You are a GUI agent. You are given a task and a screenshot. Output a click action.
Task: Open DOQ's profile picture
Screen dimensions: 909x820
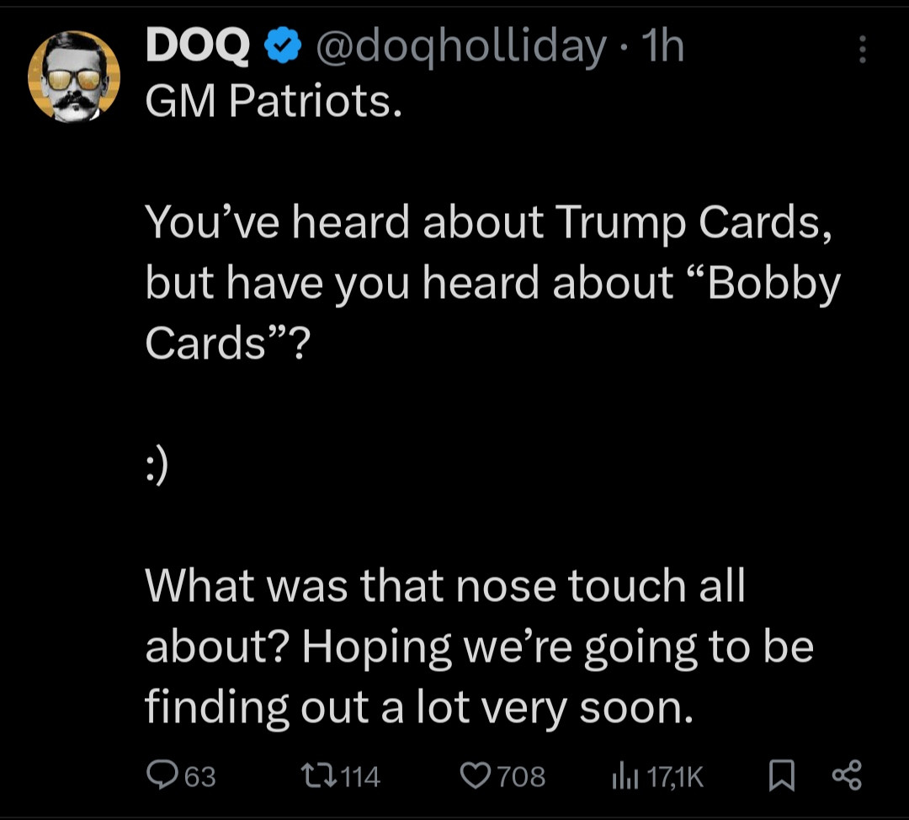[74, 77]
